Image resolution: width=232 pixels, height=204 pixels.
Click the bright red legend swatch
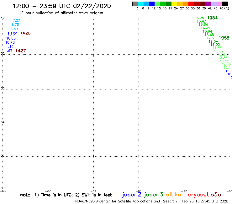click(x=191, y=4)
